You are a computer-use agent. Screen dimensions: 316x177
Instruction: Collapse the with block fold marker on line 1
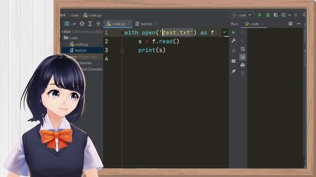tap(122, 32)
